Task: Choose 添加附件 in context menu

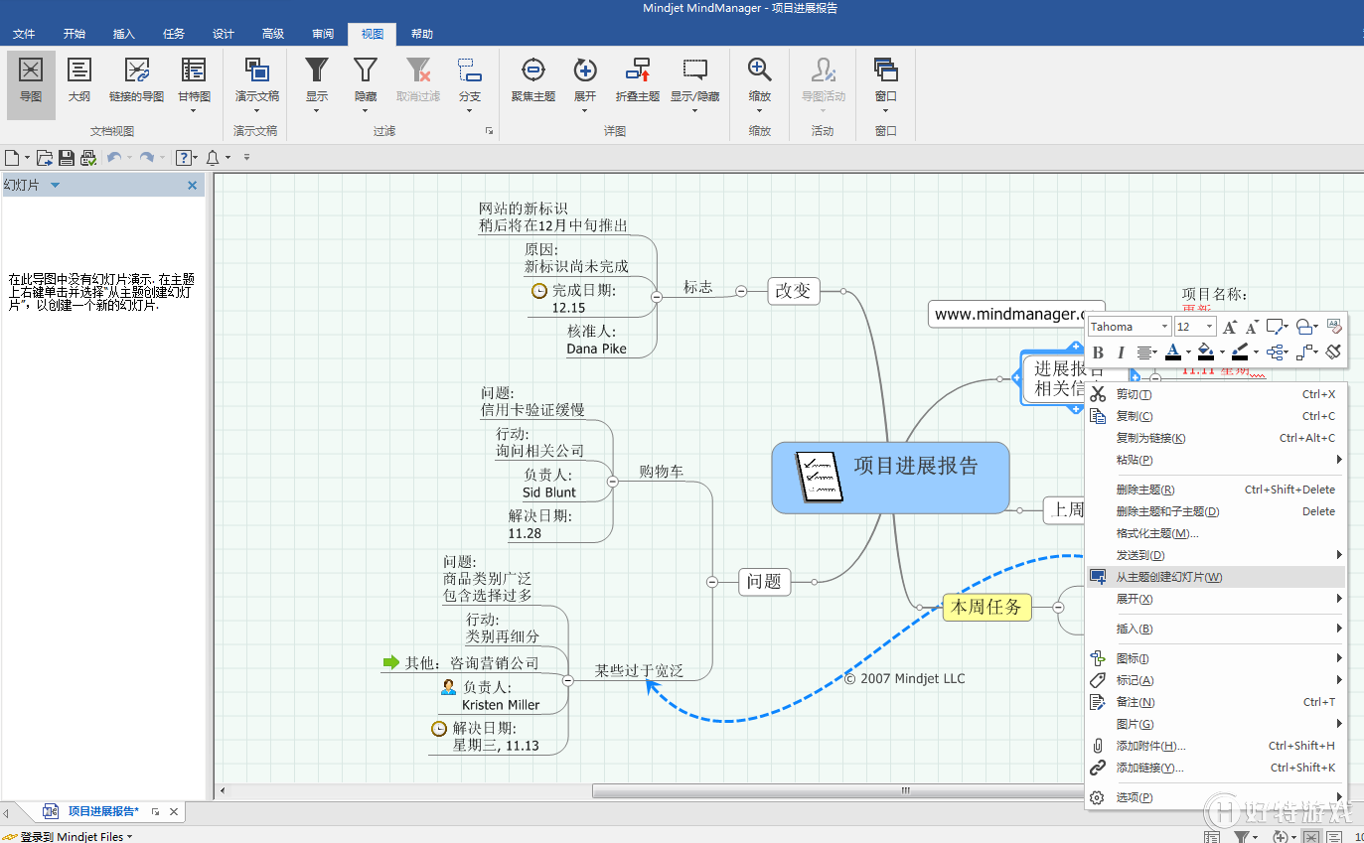Action: (1216, 746)
